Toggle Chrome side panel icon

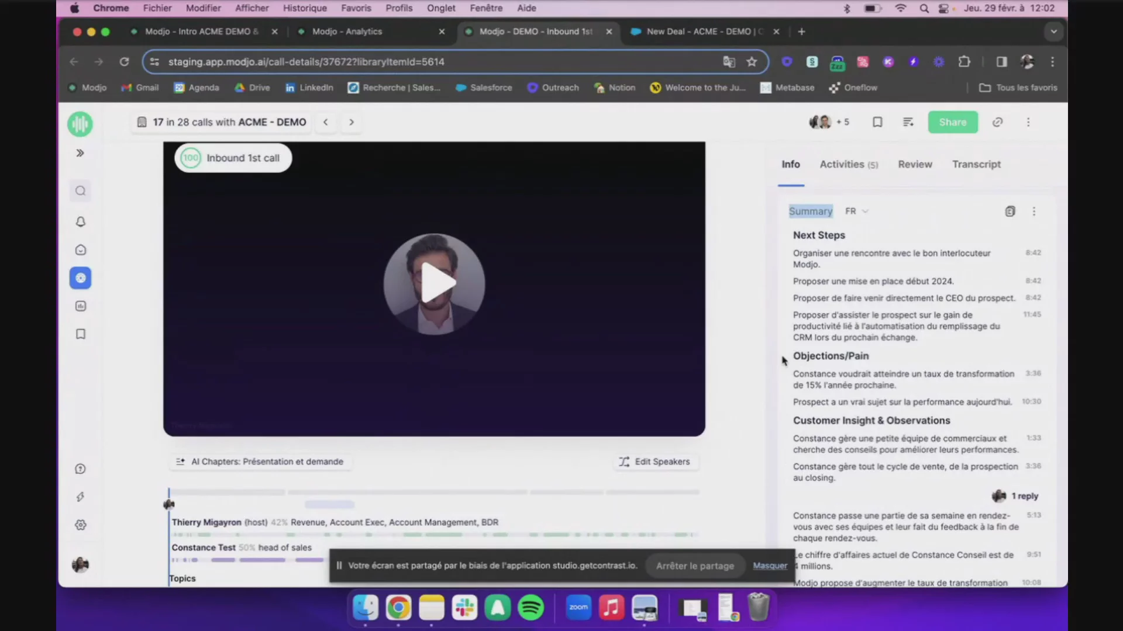tap(1001, 62)
